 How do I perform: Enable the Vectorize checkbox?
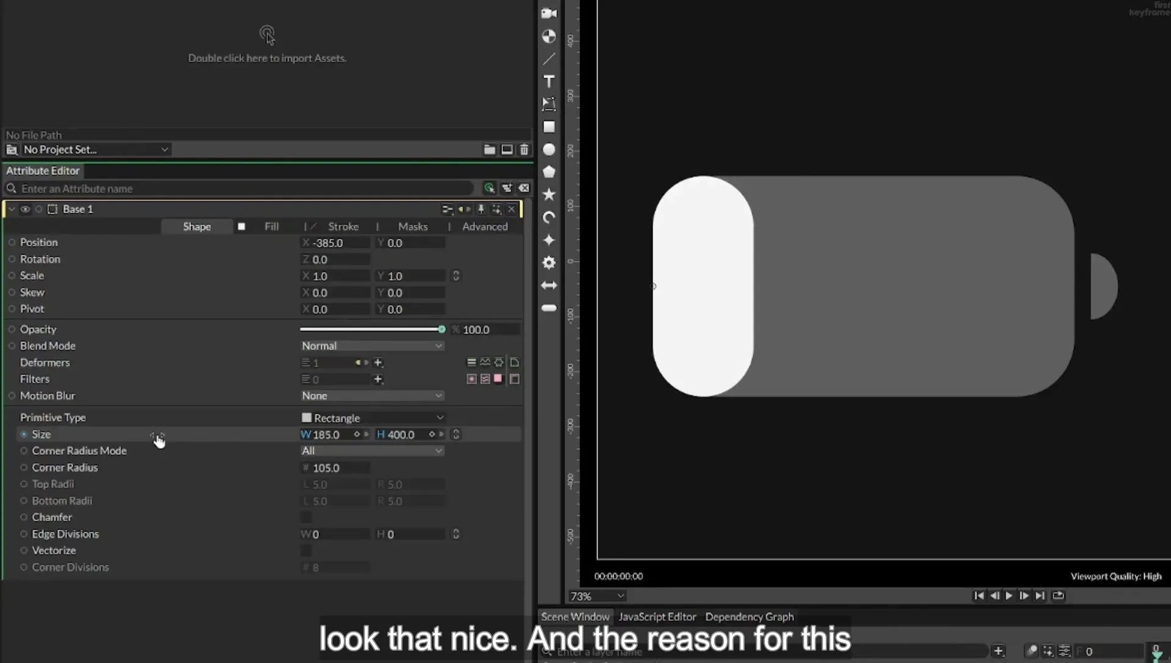click(x=306, y=551)
